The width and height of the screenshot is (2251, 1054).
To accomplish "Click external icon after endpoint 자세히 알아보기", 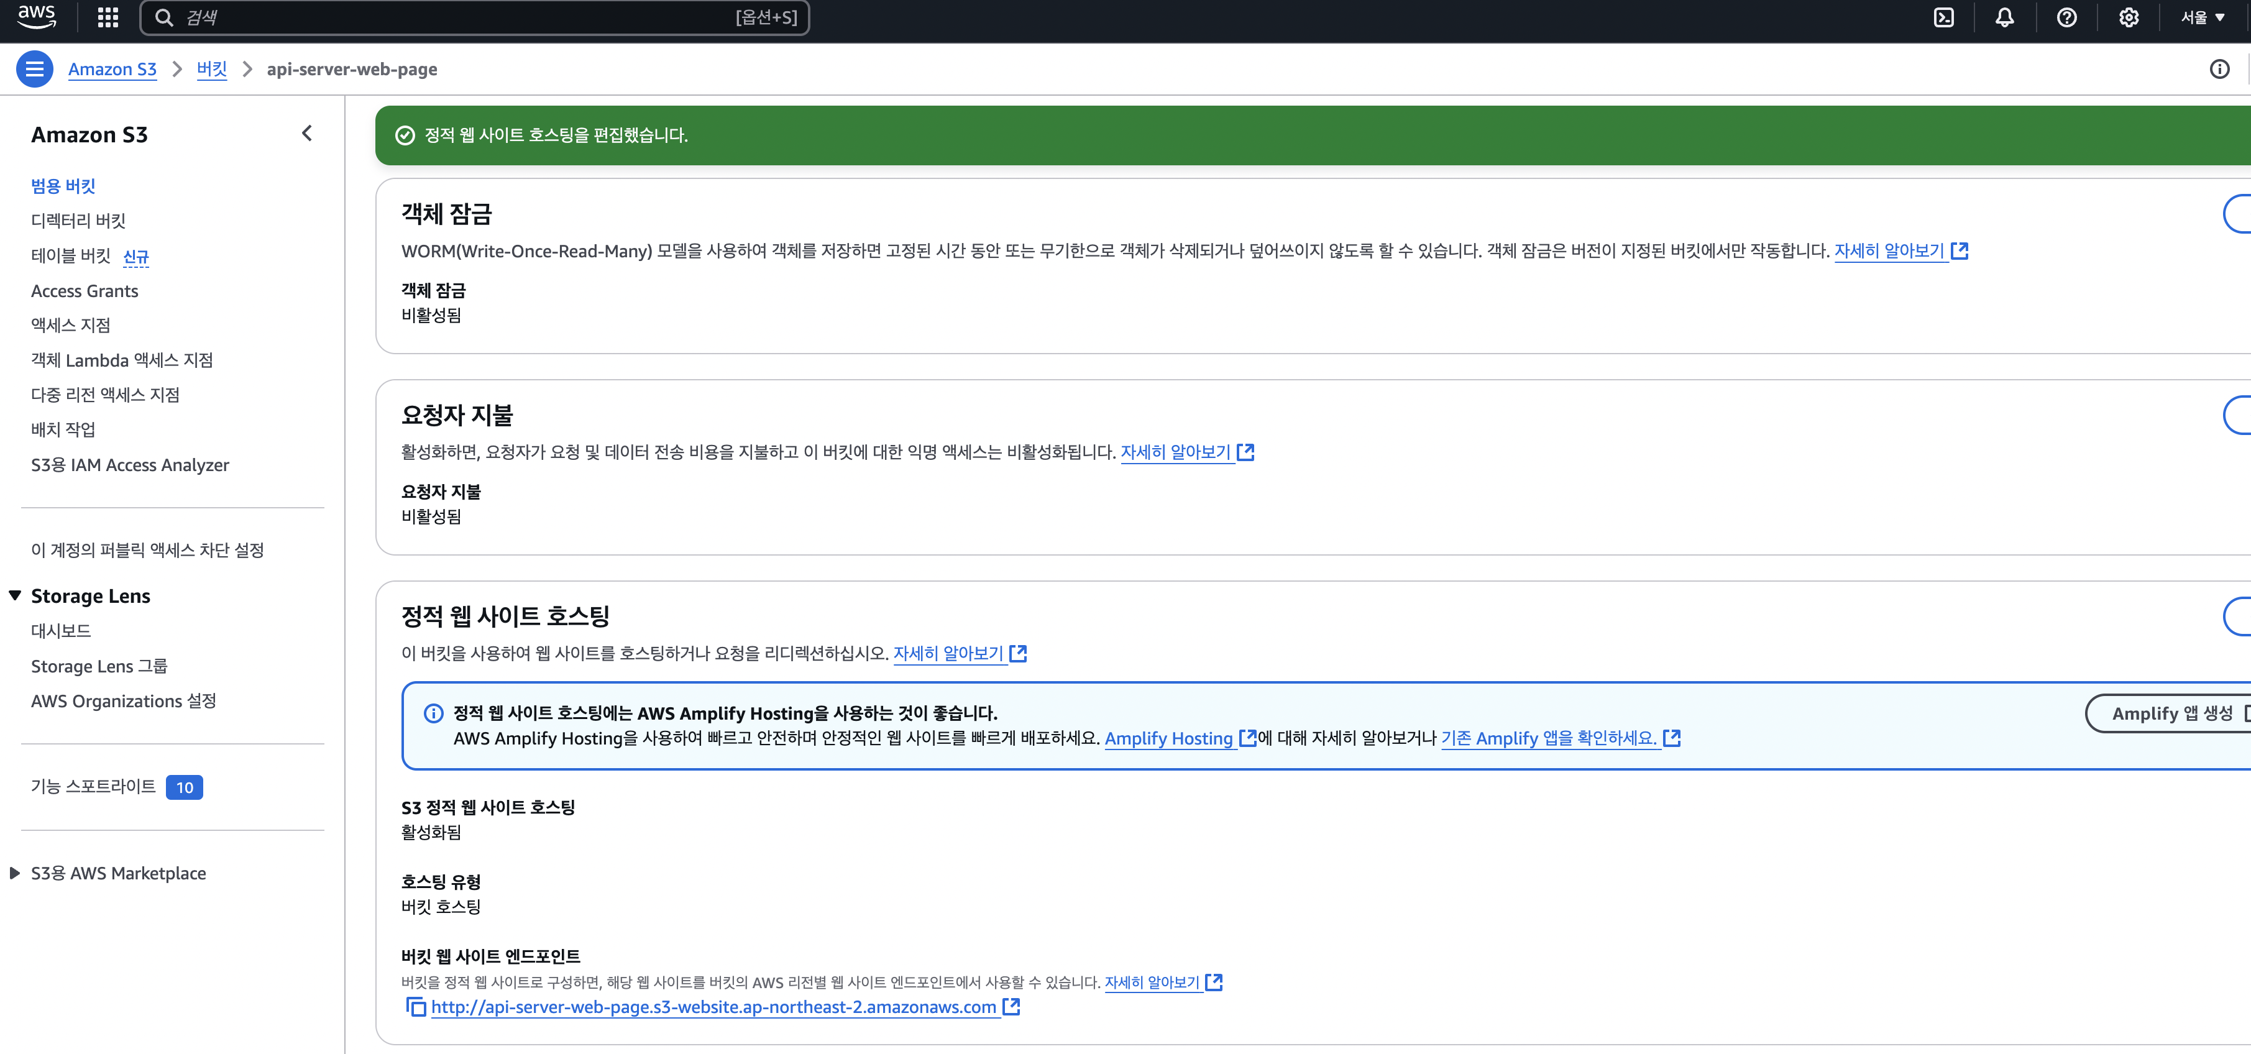I will coord(1214,983).
